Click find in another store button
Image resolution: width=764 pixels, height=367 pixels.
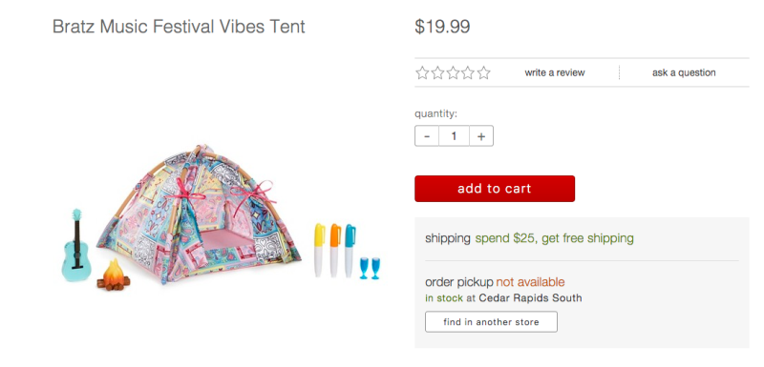[491, 322]
